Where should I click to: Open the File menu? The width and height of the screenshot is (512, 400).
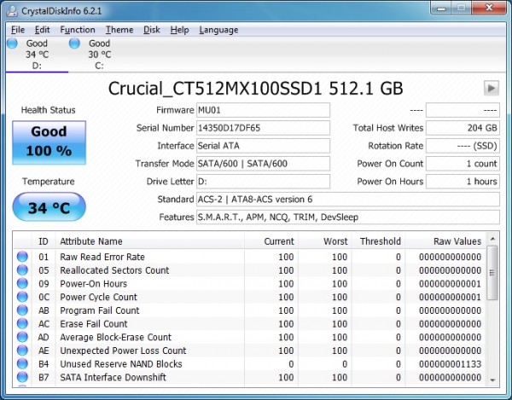(x=18, y=30)
